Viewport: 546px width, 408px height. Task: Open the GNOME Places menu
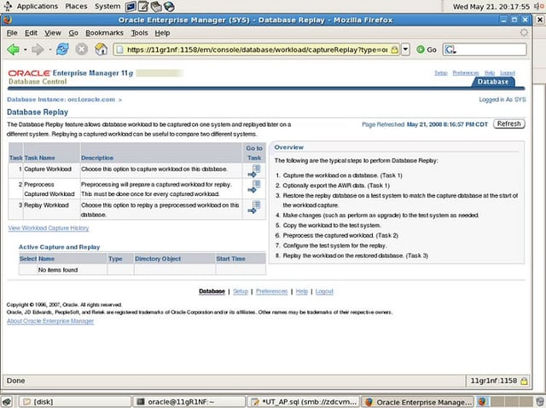[76, 6]
